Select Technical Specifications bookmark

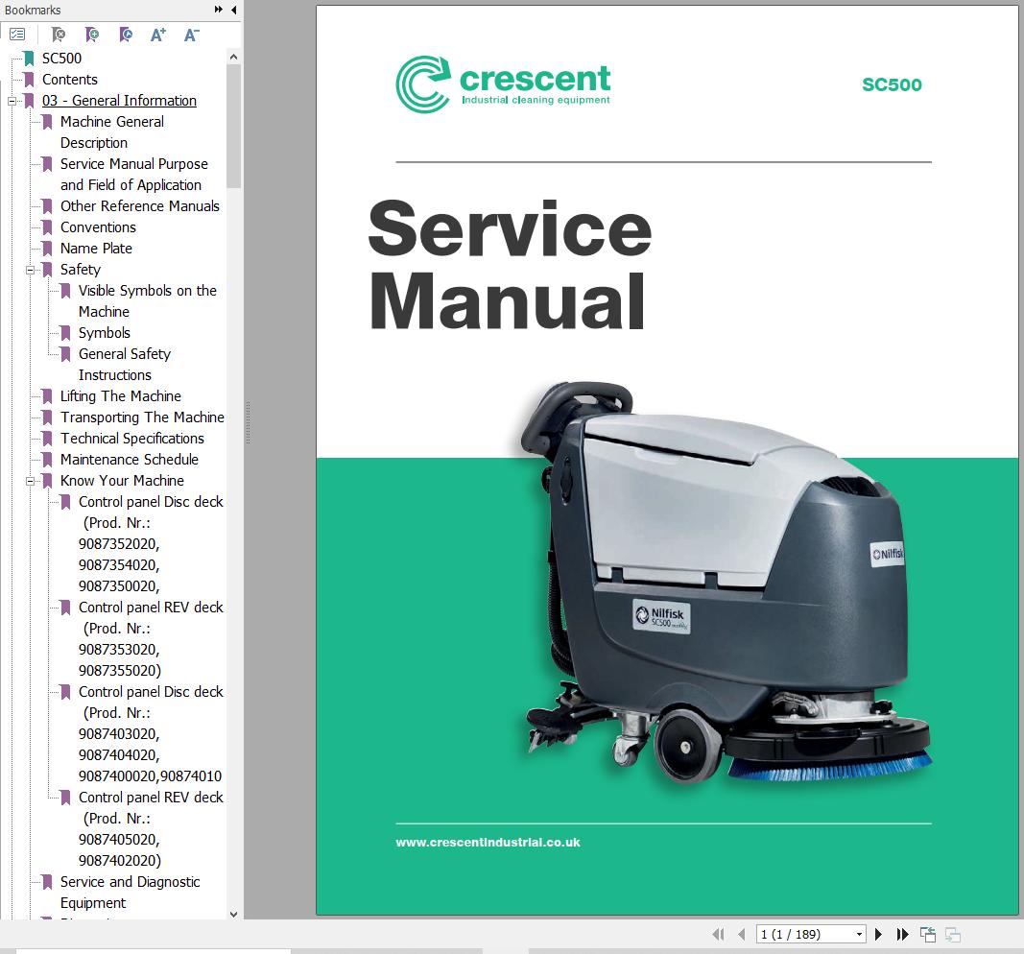click(x=131, y=439)
